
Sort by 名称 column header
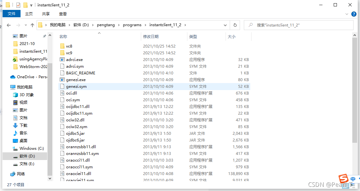click(x=63, y=36)
